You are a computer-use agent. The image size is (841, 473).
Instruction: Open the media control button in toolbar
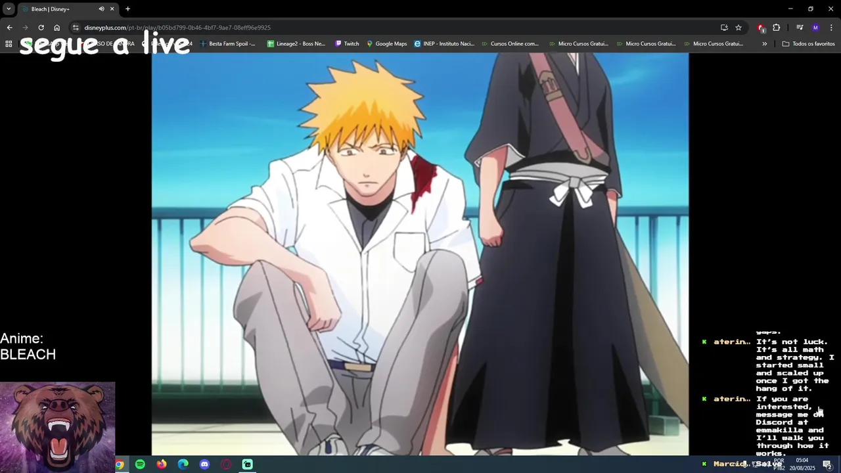pos(800,28)
